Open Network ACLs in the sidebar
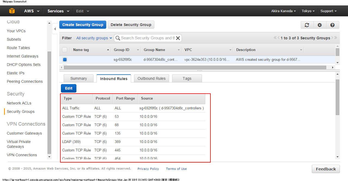348x181 pixels. pos(19,103)
